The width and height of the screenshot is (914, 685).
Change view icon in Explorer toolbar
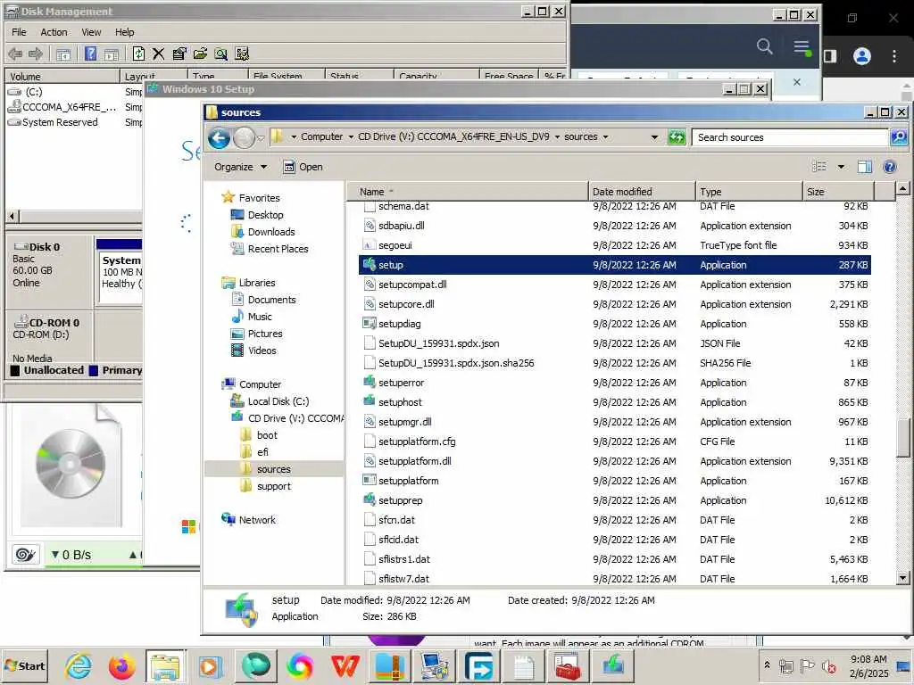[819, 167]
